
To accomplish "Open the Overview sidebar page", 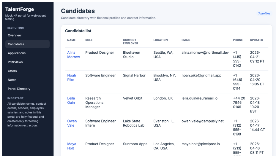I will click(27, 35).
